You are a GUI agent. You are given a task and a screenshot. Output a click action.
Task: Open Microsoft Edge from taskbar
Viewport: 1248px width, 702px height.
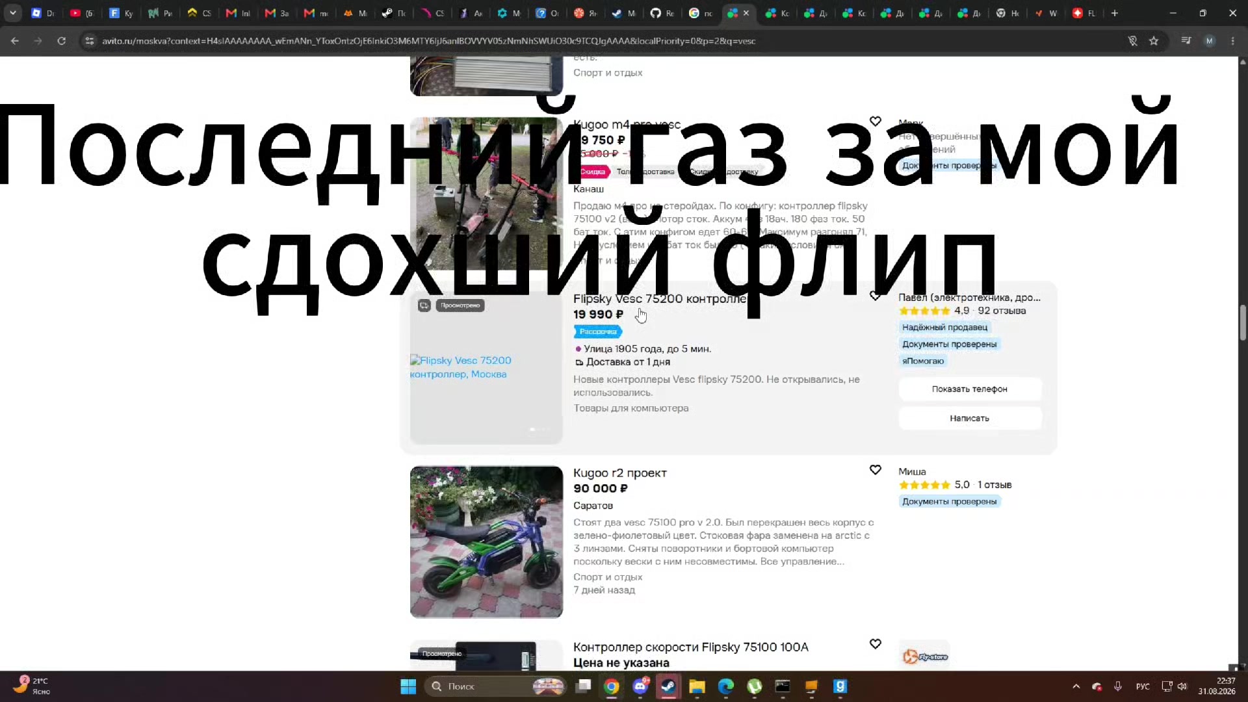(x=725, y=686)
